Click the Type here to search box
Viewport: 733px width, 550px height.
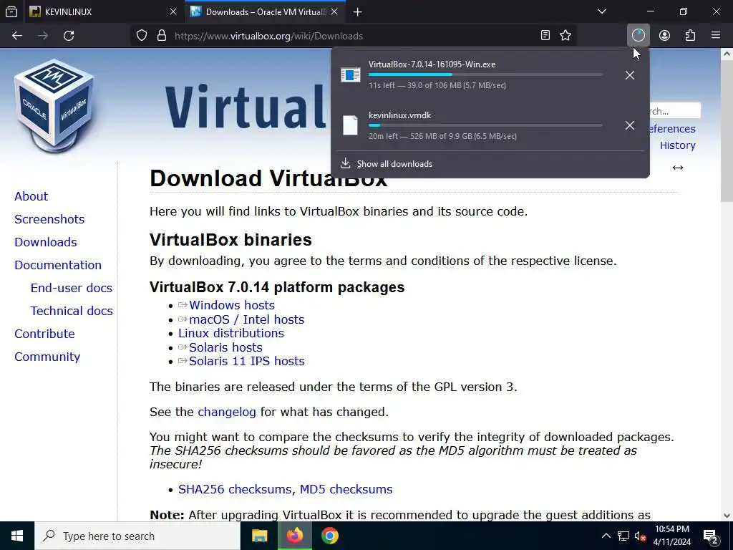[x=137, y=536]
